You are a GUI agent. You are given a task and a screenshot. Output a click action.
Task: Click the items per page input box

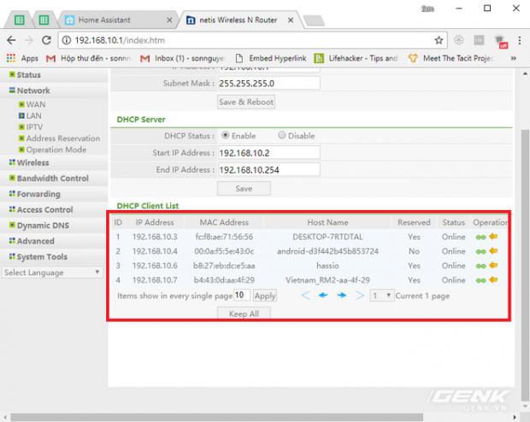pyautogui.click(x=241, y=295)
